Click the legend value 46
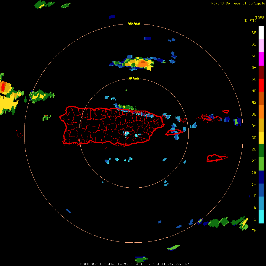 pos(254,91)
